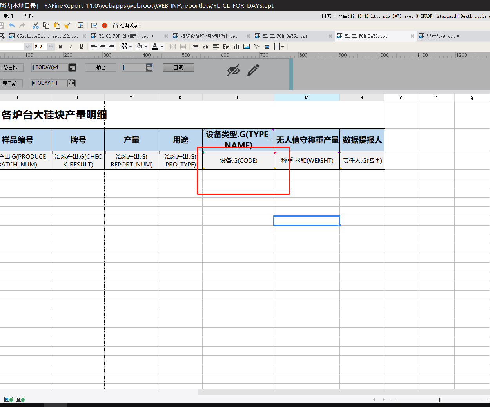Image resolution: width=490 pixels, height=407 pixels.
Task: Open the 社区 menu
Action: (29, 16)
